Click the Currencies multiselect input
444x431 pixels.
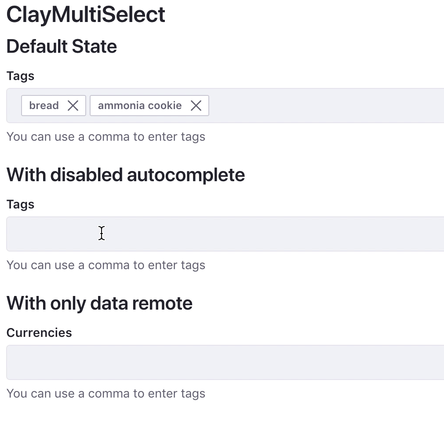[220, 362]
